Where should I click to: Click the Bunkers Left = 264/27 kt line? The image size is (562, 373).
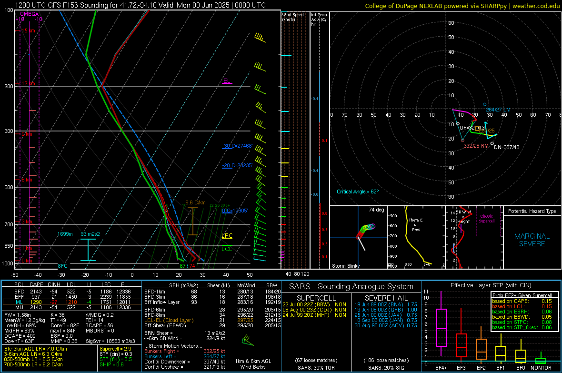(185, 356)
